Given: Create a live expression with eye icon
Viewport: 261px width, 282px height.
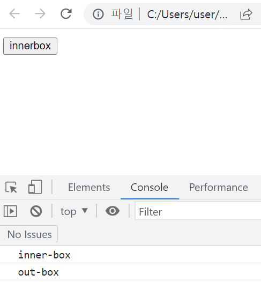Looking at the screenshot, I should (113, 211).
